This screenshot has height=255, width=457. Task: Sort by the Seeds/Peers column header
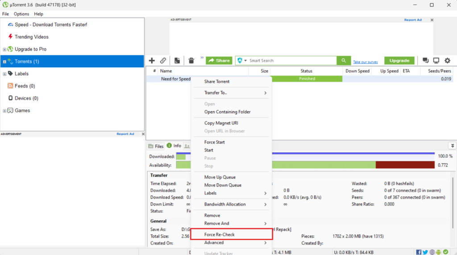(x=436, y=71)
